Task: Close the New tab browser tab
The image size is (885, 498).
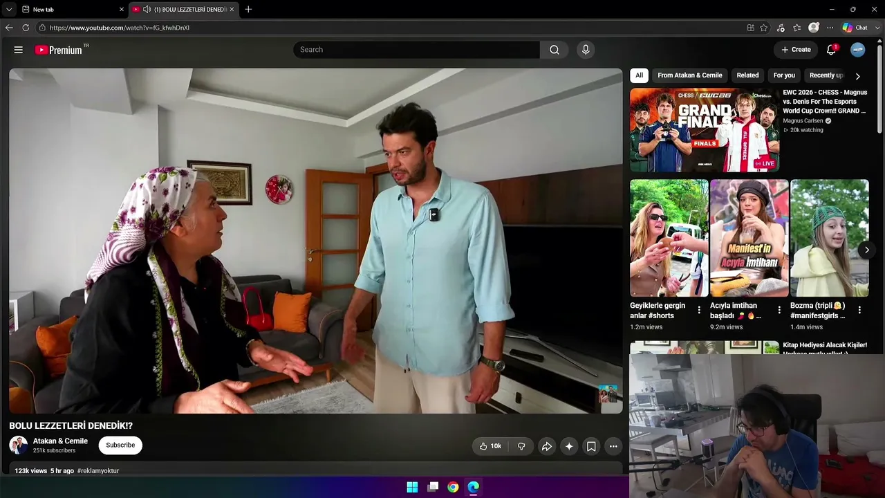Action: point(122,9)
